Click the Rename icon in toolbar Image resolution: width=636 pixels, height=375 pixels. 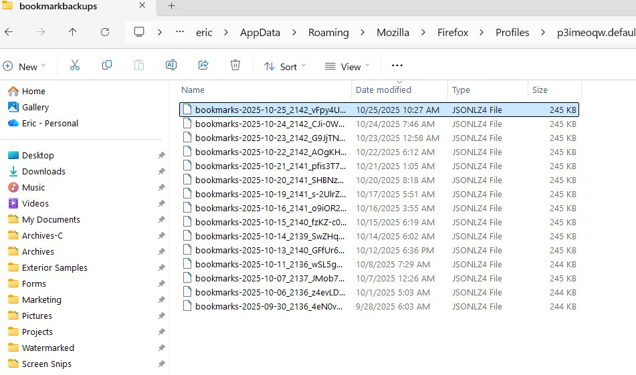171,66
